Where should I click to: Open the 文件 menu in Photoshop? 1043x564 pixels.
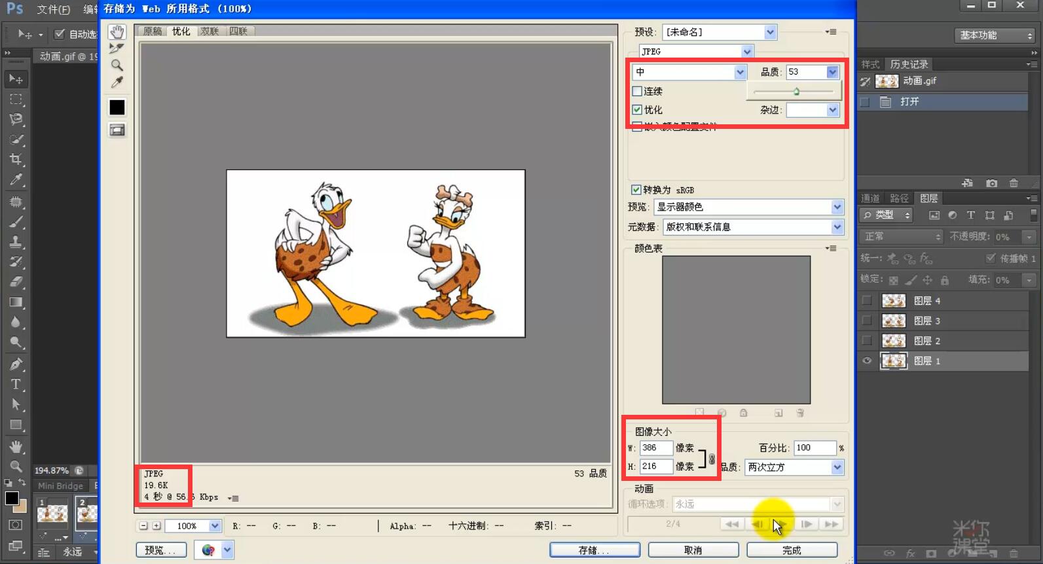[x=53, y=9]
